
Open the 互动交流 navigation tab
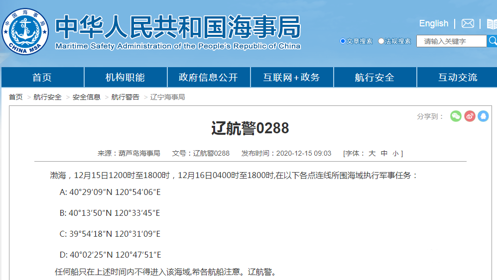pos(457,77)
